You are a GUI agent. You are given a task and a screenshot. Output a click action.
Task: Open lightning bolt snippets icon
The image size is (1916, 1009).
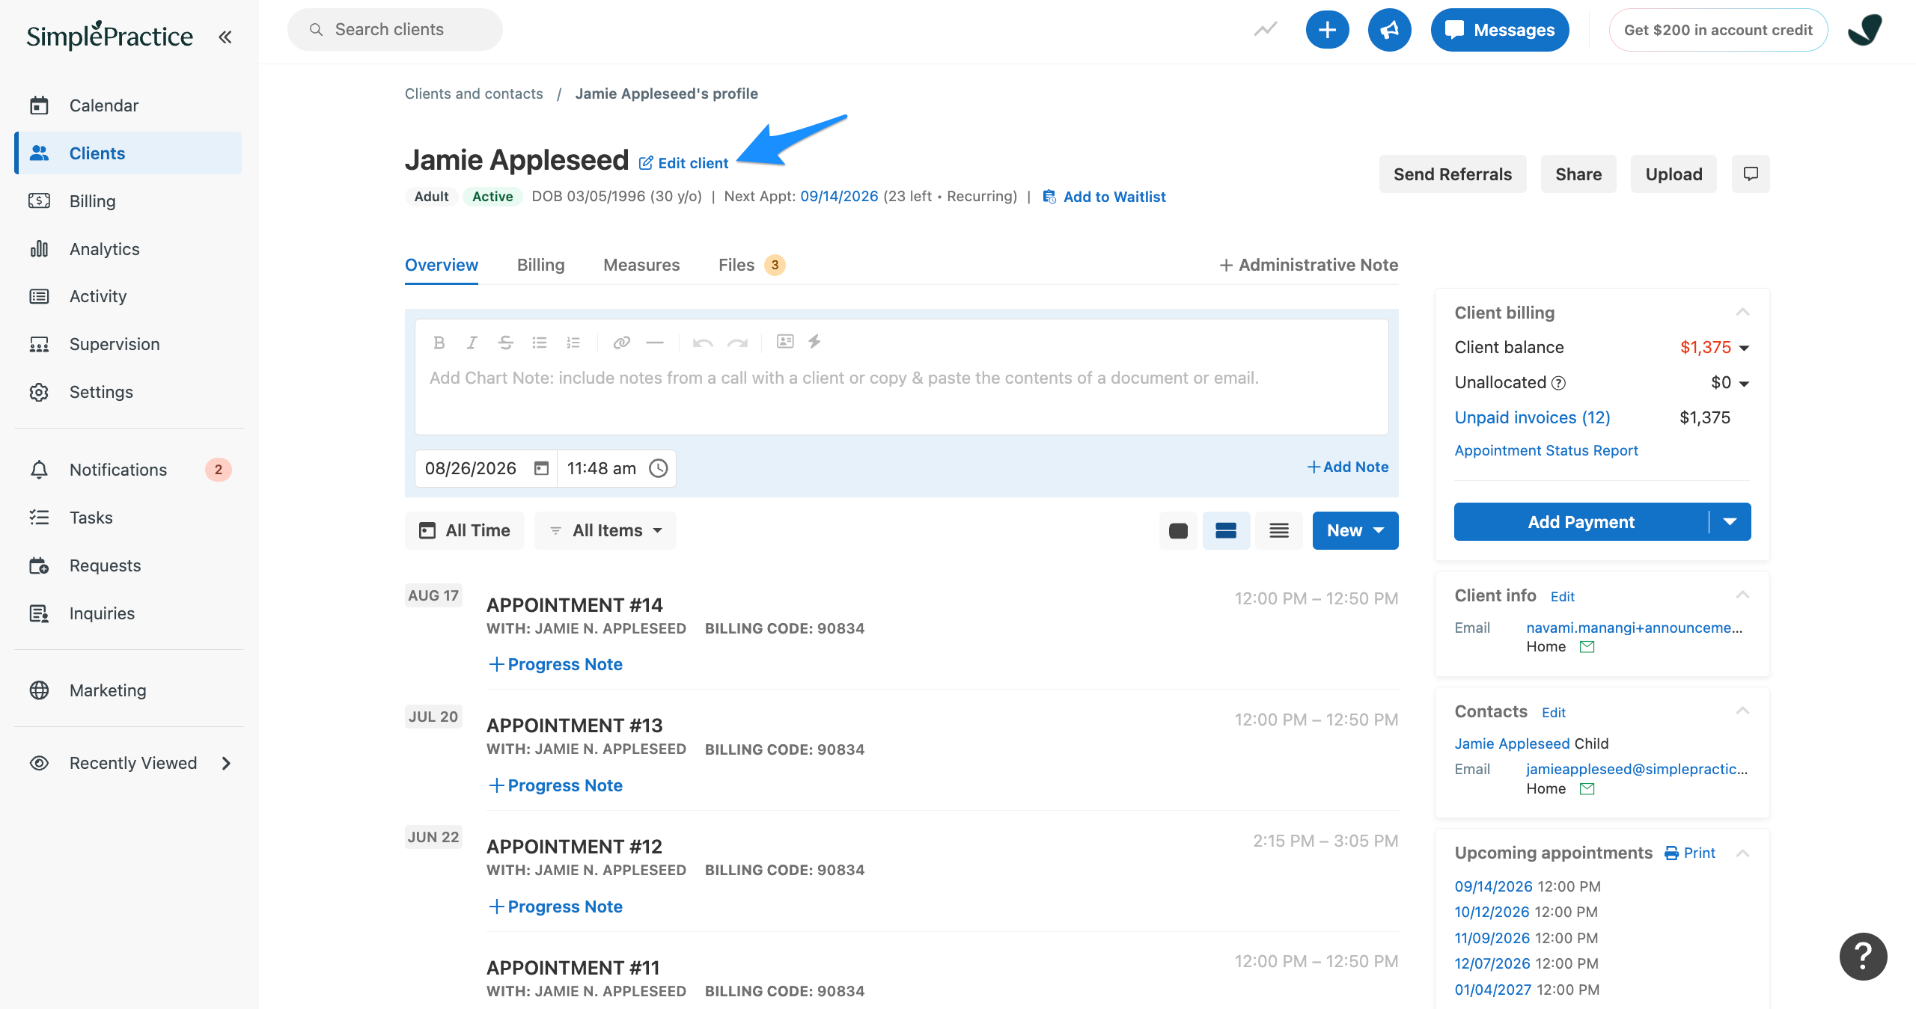(815, 341)
